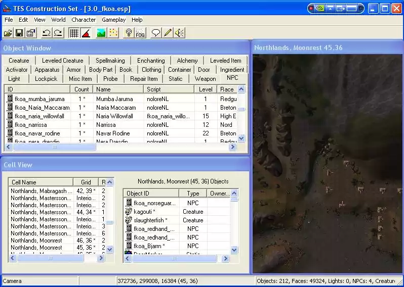Switch to the Container tab
Image resolution: width=404 pixels, height=287 pixels.
tap(179, 70)
